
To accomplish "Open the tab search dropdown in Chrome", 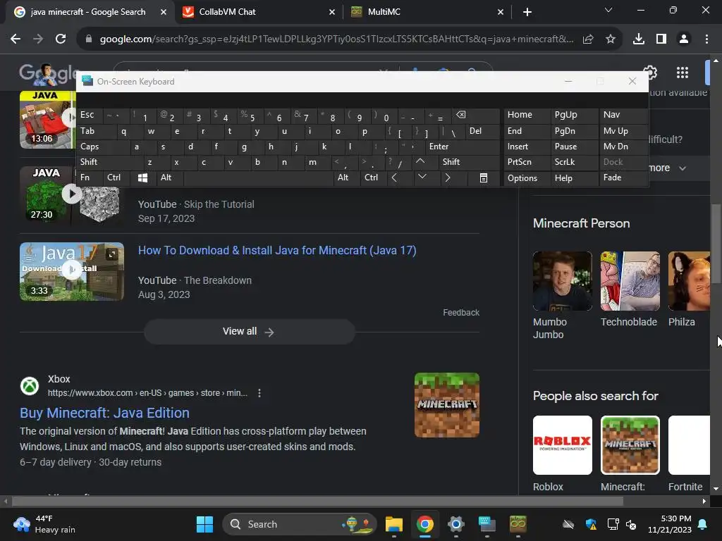I will tap(608, 10).
